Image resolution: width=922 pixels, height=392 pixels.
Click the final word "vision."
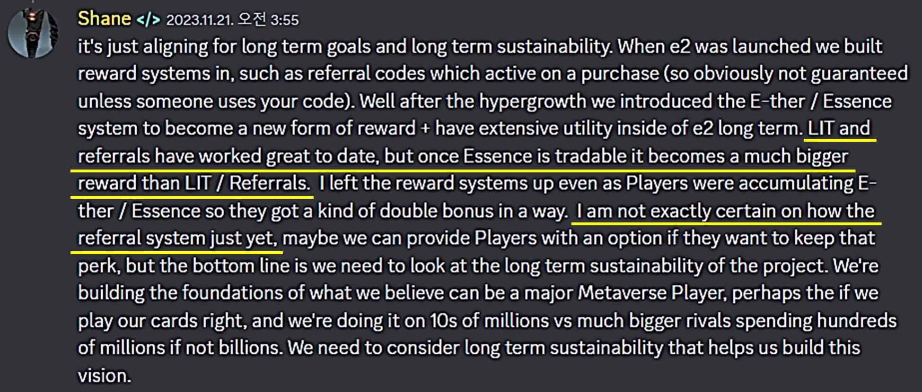pyautogui.click(x=104, y=376)
